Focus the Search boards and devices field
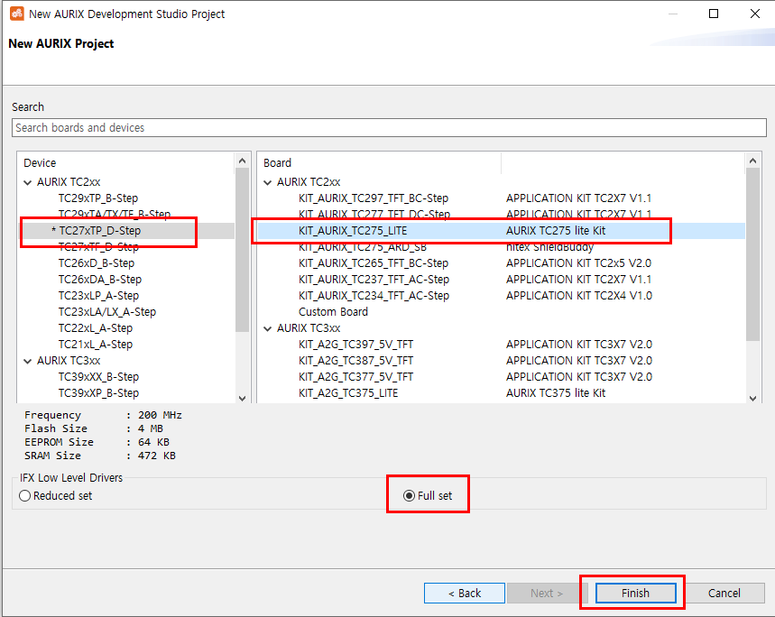 coord(389,127)
